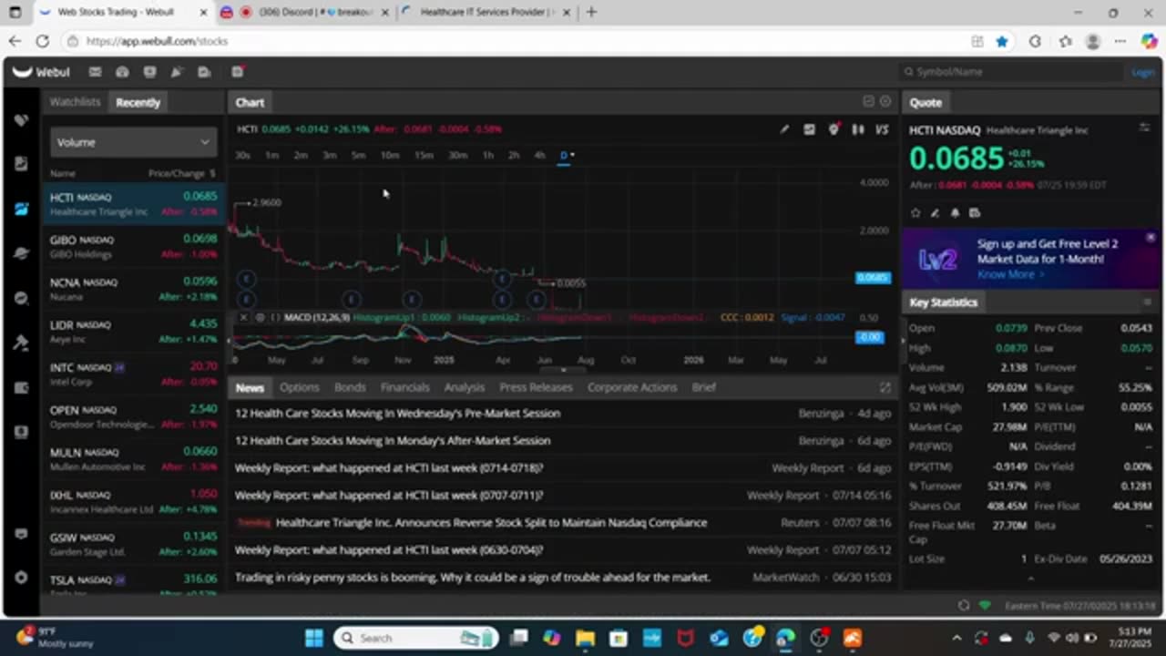The image size is (1166, 656).
Task: Open File Explorer from the taskbar
Action: (585, 638)
